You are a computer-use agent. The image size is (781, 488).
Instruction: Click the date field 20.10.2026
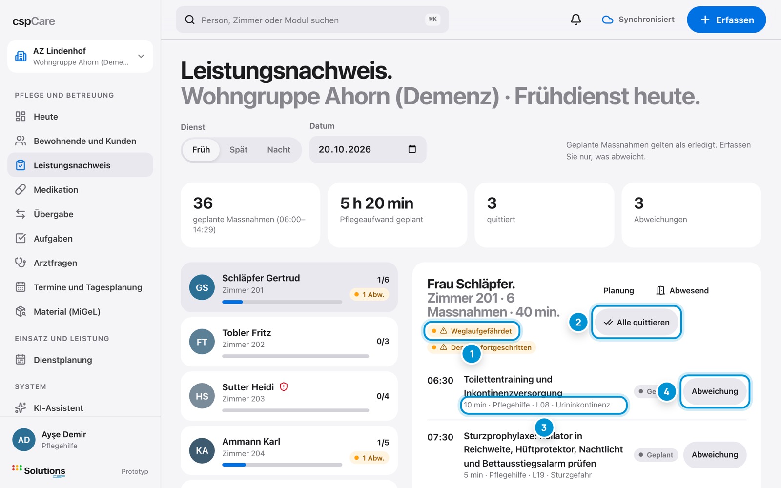368,149
